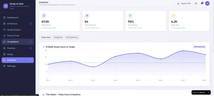Open the SK user avatar menu
214x96 pixels.
point(207,3)
